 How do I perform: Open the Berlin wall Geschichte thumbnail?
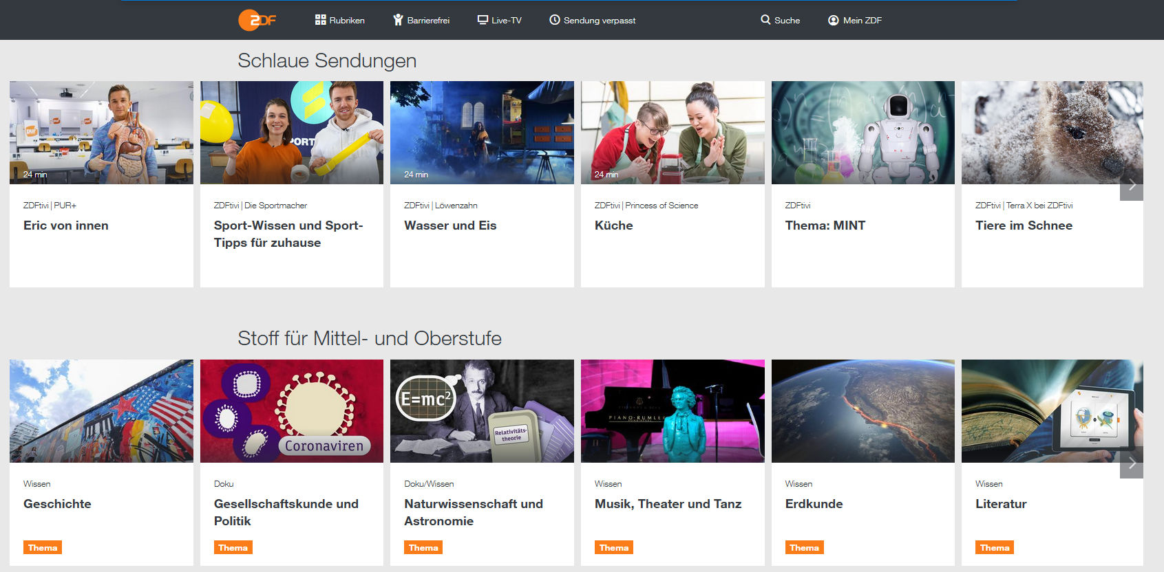(101, 411)
